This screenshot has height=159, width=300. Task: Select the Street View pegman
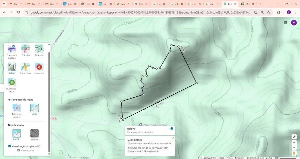point(294,153)
